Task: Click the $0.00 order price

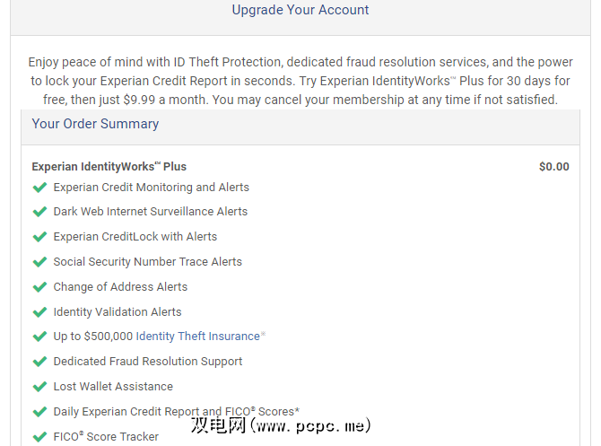Action: pos(553,167)
